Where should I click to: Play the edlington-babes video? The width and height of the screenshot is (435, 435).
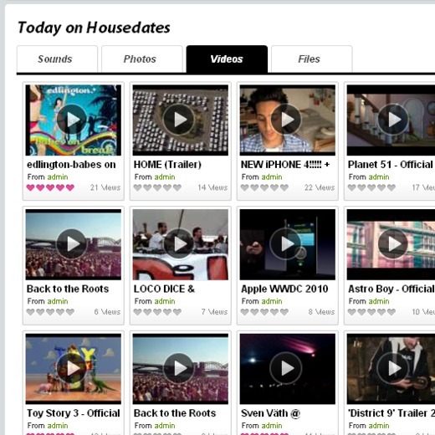73,120
